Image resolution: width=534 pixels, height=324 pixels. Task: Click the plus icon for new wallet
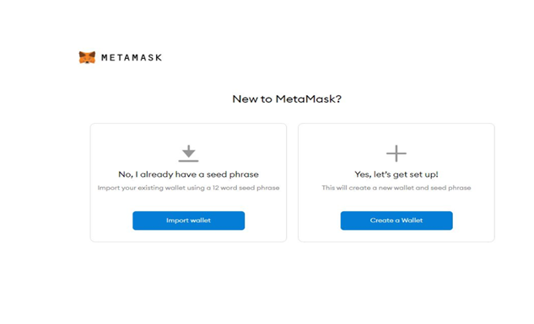(x=396, y=153)
